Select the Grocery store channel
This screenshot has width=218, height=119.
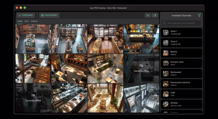181,63
